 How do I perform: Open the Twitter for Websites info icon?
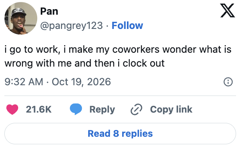(x=228, y=82)
